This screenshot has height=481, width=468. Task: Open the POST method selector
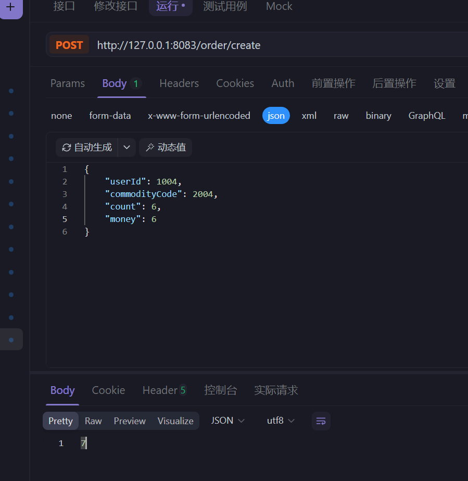tap(69, 45)
